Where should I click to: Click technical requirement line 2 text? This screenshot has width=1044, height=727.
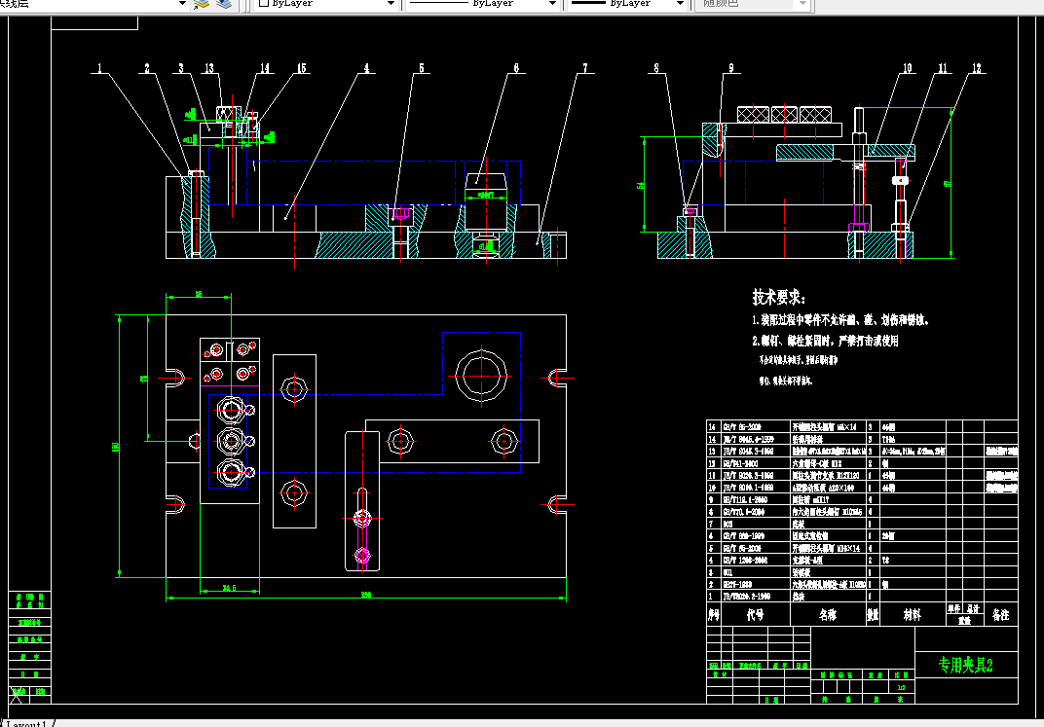826,342
